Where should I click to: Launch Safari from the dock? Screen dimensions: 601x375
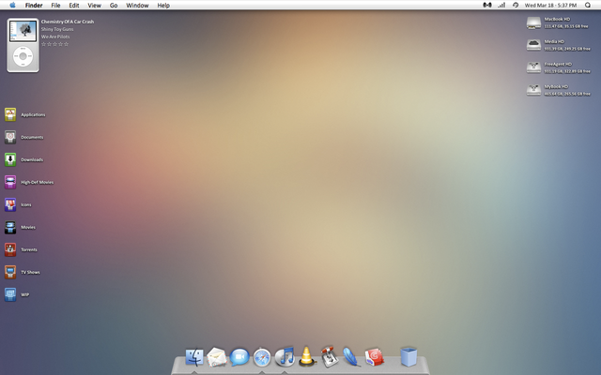[x=262, y=357]
